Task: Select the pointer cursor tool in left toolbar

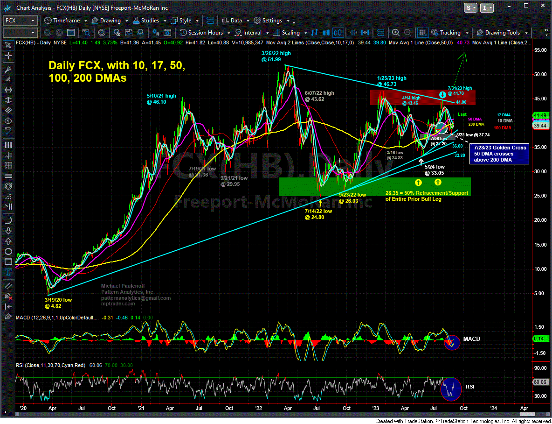Action: pyautogui.click(x=8, y=45)
